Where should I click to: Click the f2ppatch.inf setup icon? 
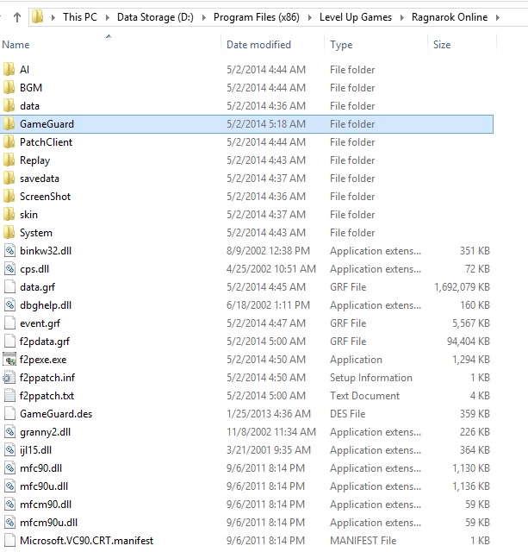pos(9,378)
